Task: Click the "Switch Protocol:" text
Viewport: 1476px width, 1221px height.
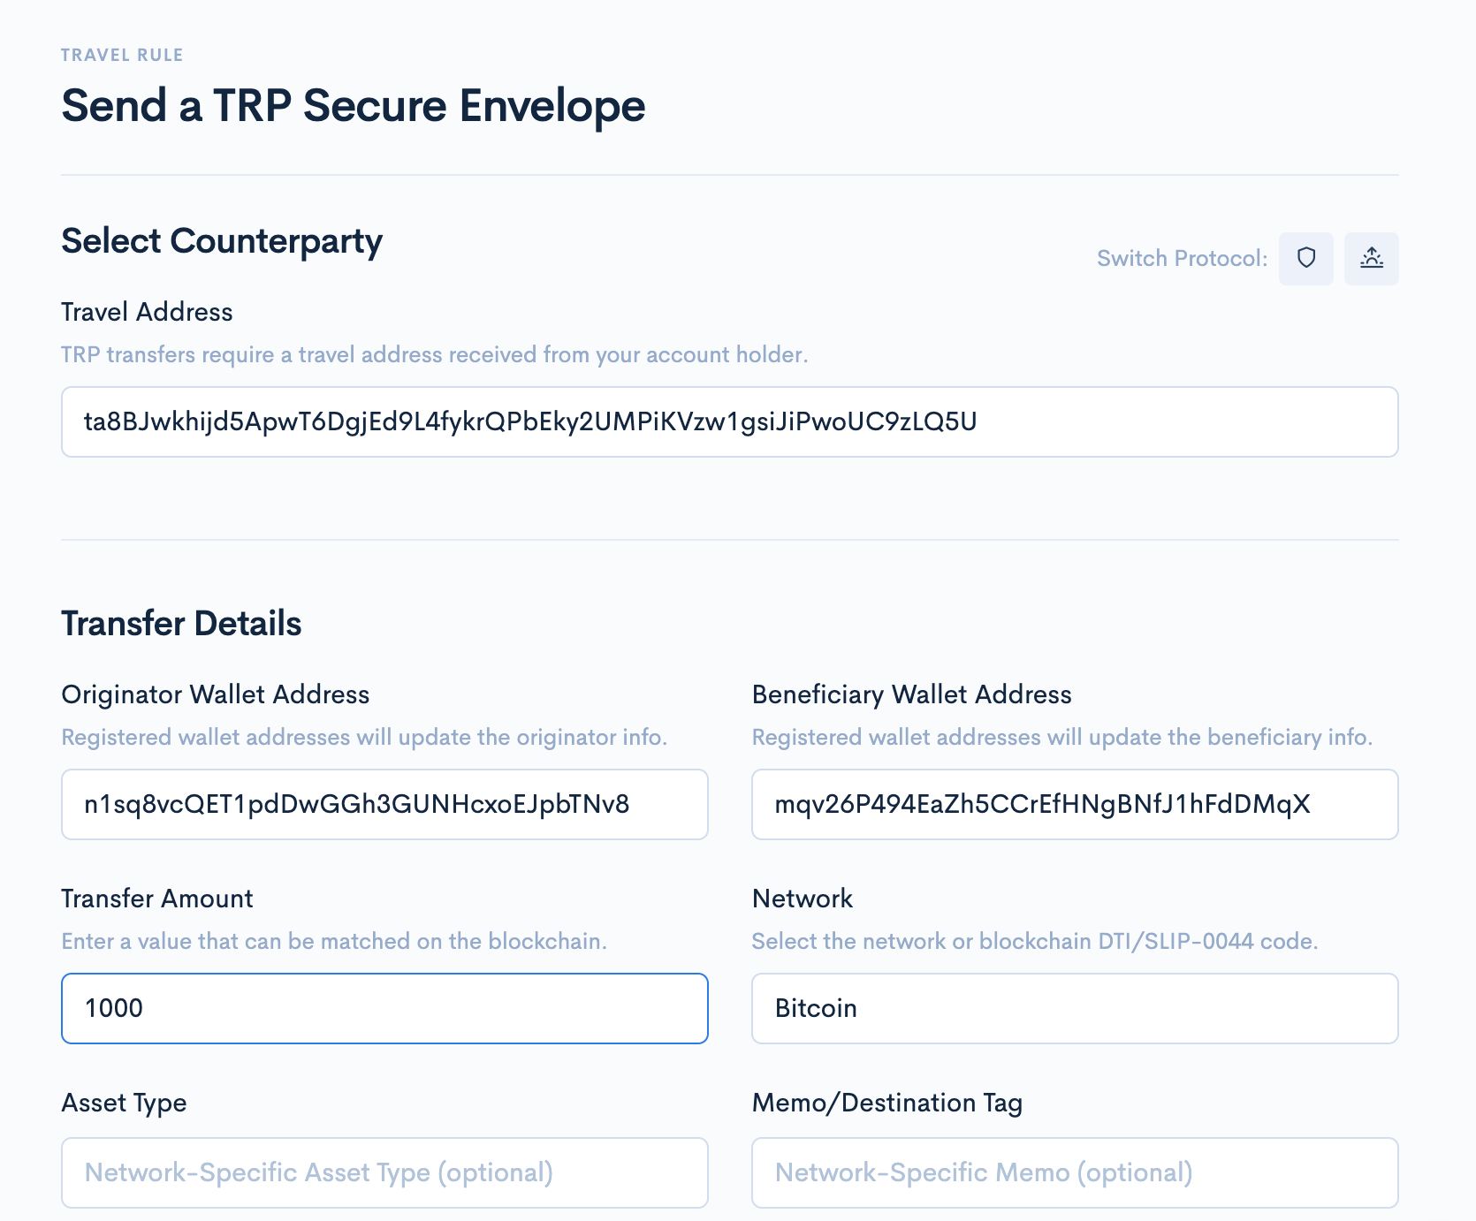Action: (1182, 258)
